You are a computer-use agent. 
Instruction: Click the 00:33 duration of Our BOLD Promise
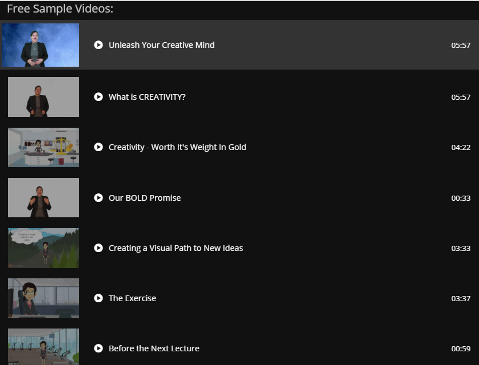point(461,198)
